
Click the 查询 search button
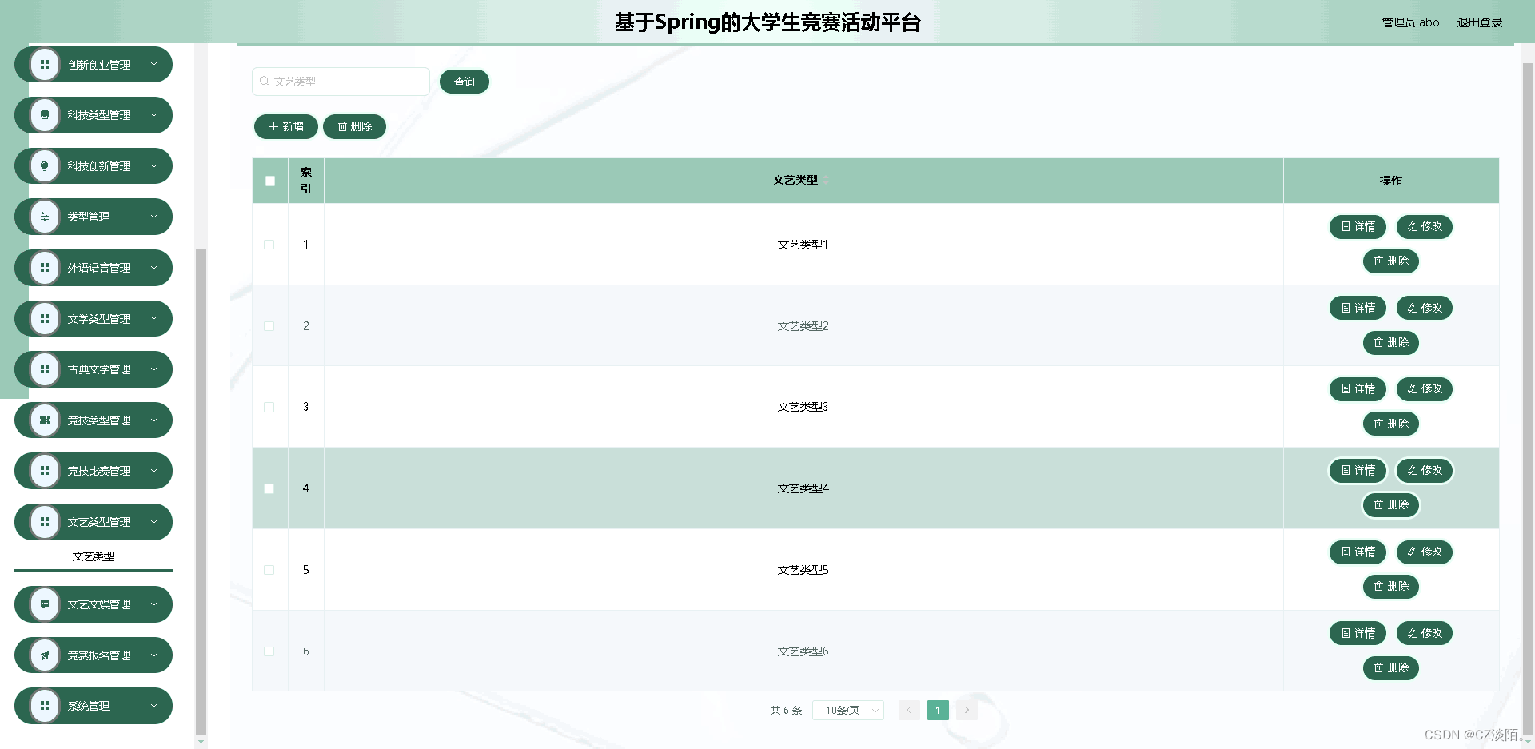coord(464,82)
